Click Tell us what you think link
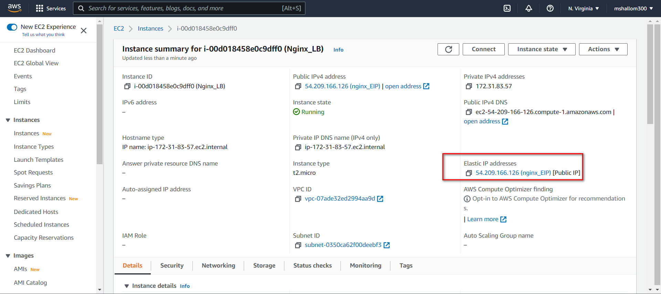Viewport: 661px width, 294px height. pyautogui.click(x=43, y=35)
